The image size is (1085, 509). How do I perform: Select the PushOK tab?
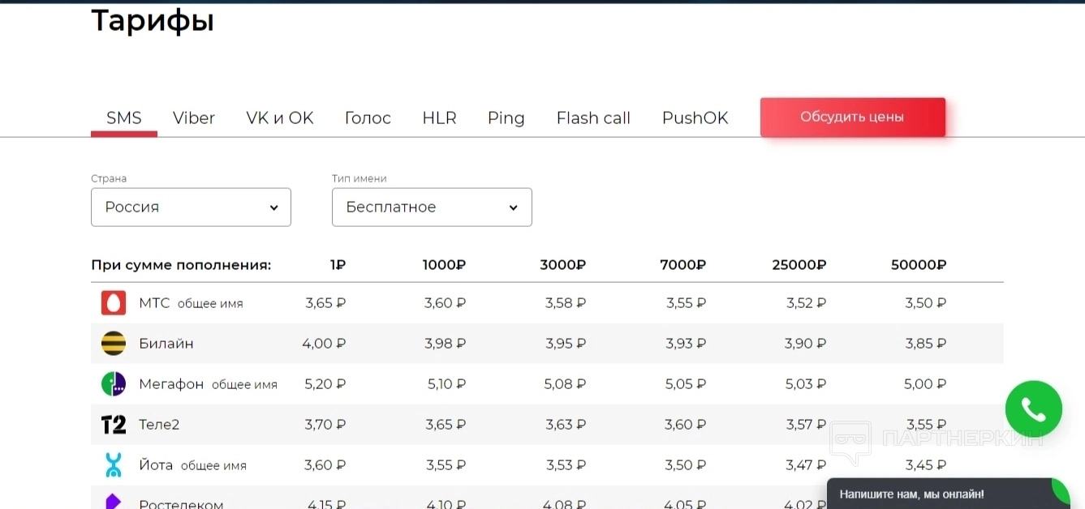coord(695,118)
